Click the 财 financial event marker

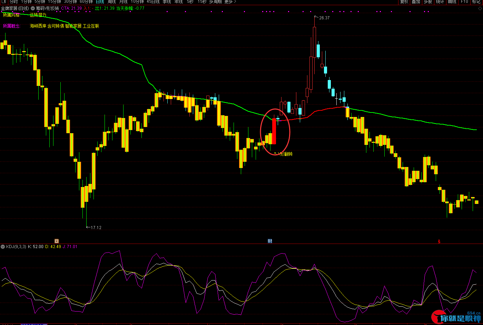coord(270,241)
